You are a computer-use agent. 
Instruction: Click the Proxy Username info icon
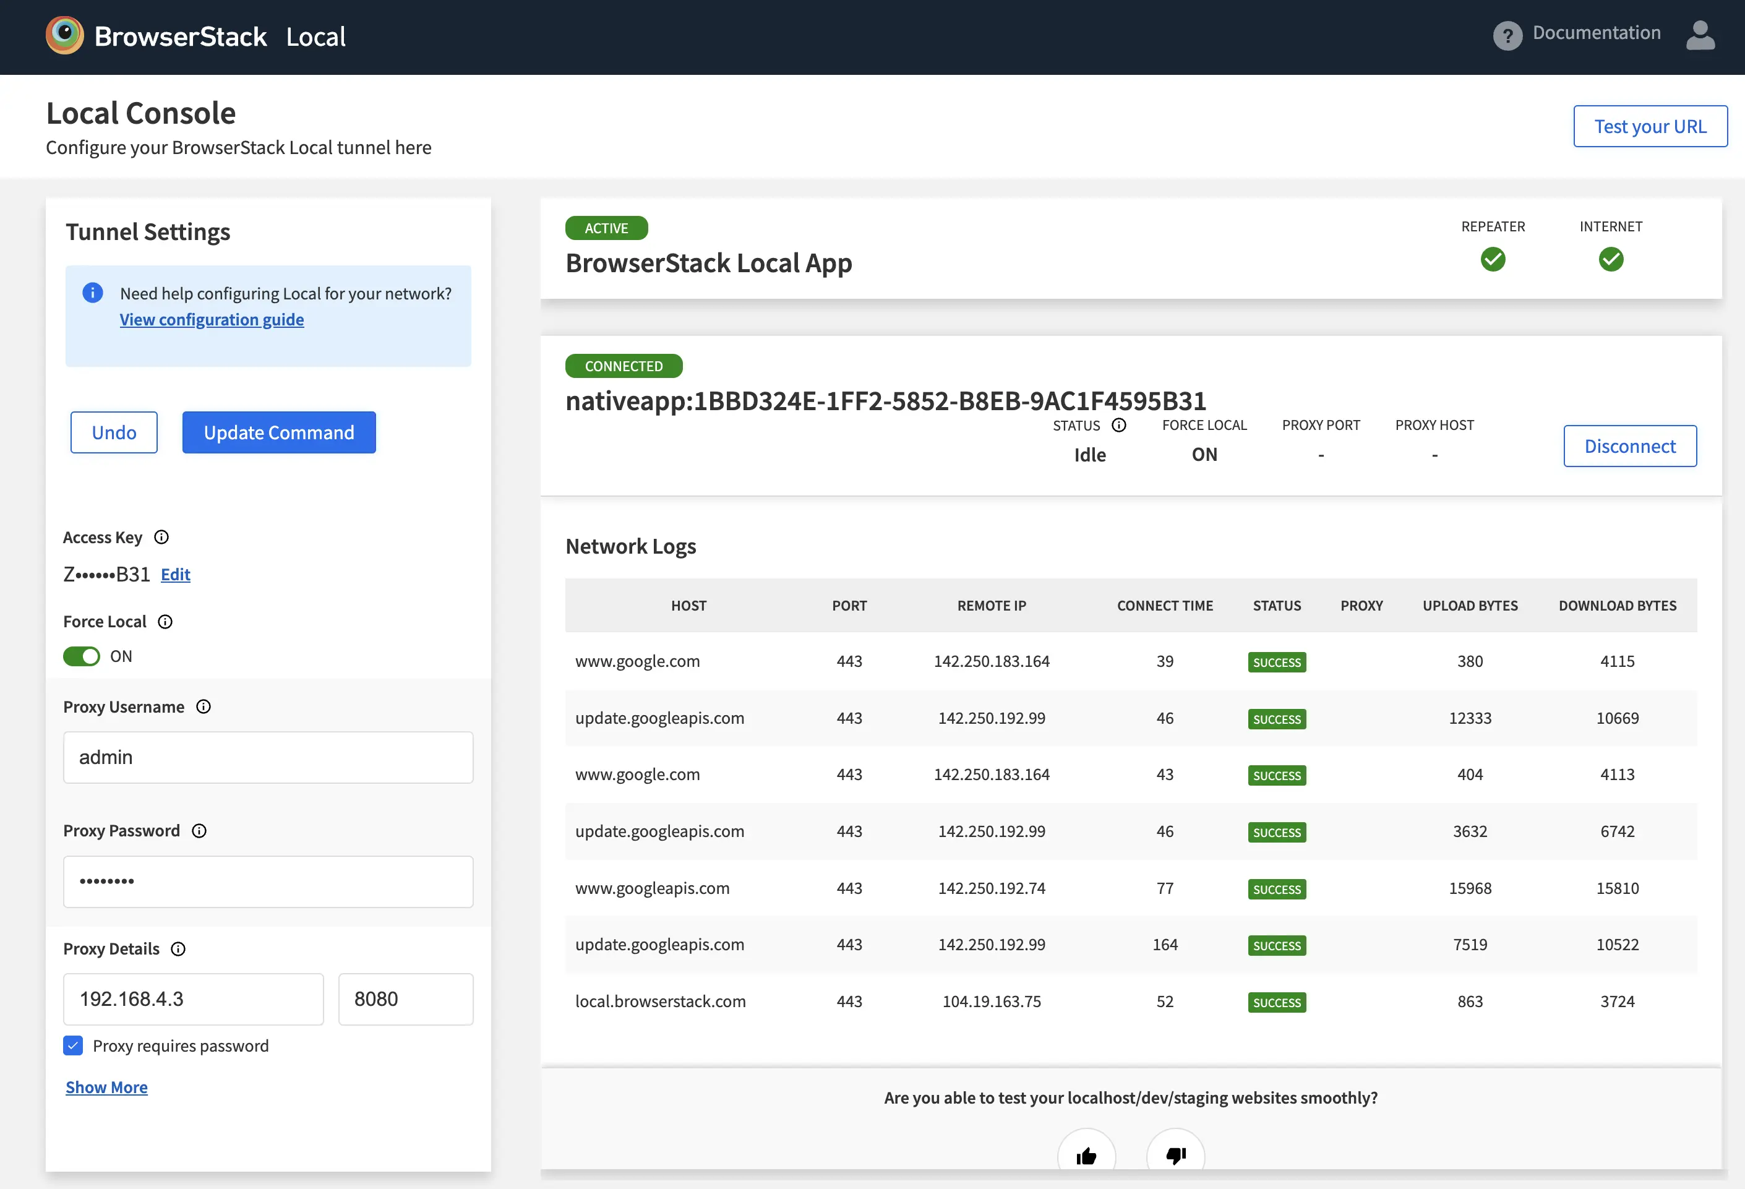(x=204, y=707)
